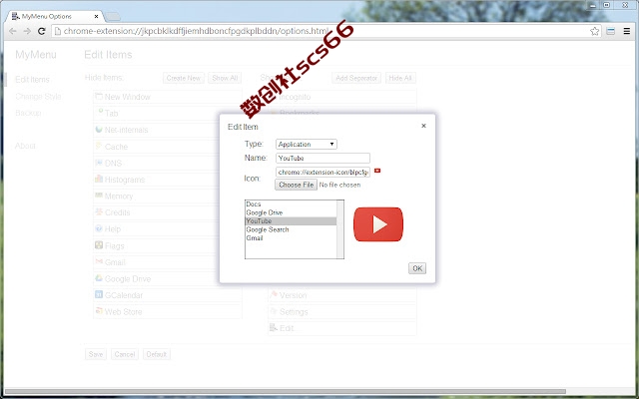Click the browser Back arrow
The image size is (639, 399).
pyautogui.click(x=13, y=31)
